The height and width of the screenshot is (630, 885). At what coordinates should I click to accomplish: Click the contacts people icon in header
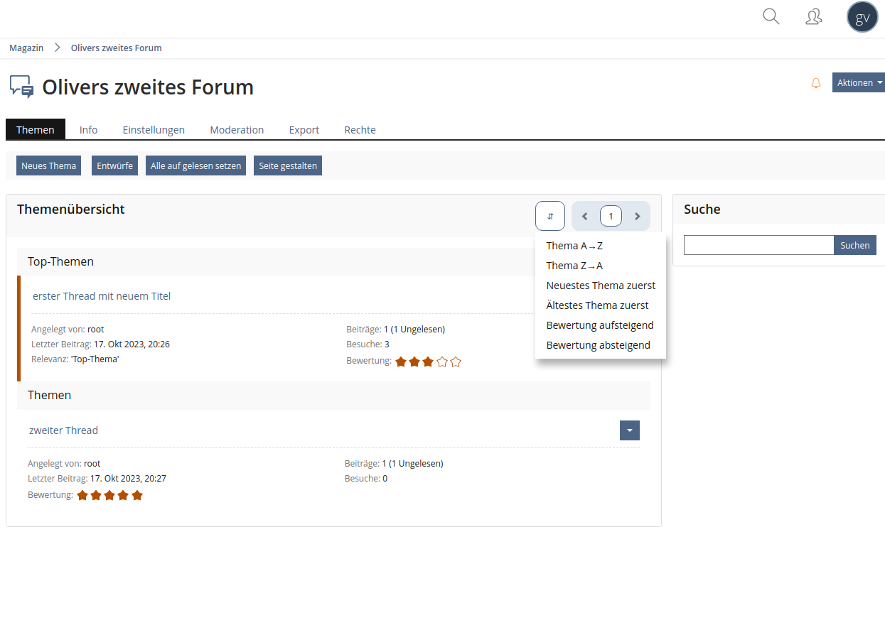click(814, 16)
